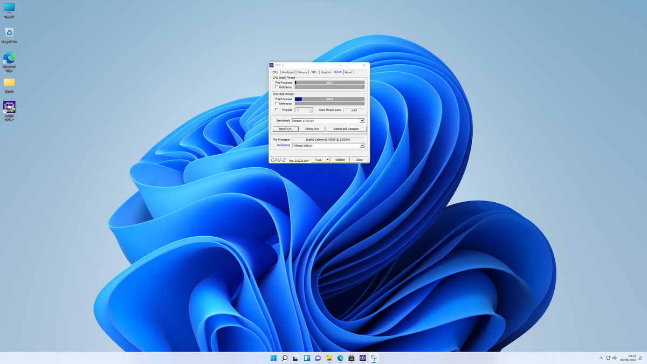Screen dimensions: 647x364
Task: Tick the Threads checkbox
Action: point(277,110)
